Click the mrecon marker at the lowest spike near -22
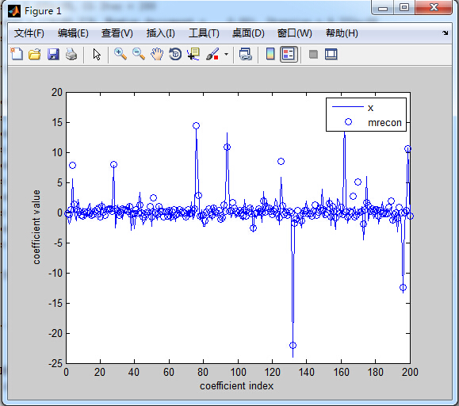Image resolution: width=459 pixels, height=406 pixels. tap(293, 346)
